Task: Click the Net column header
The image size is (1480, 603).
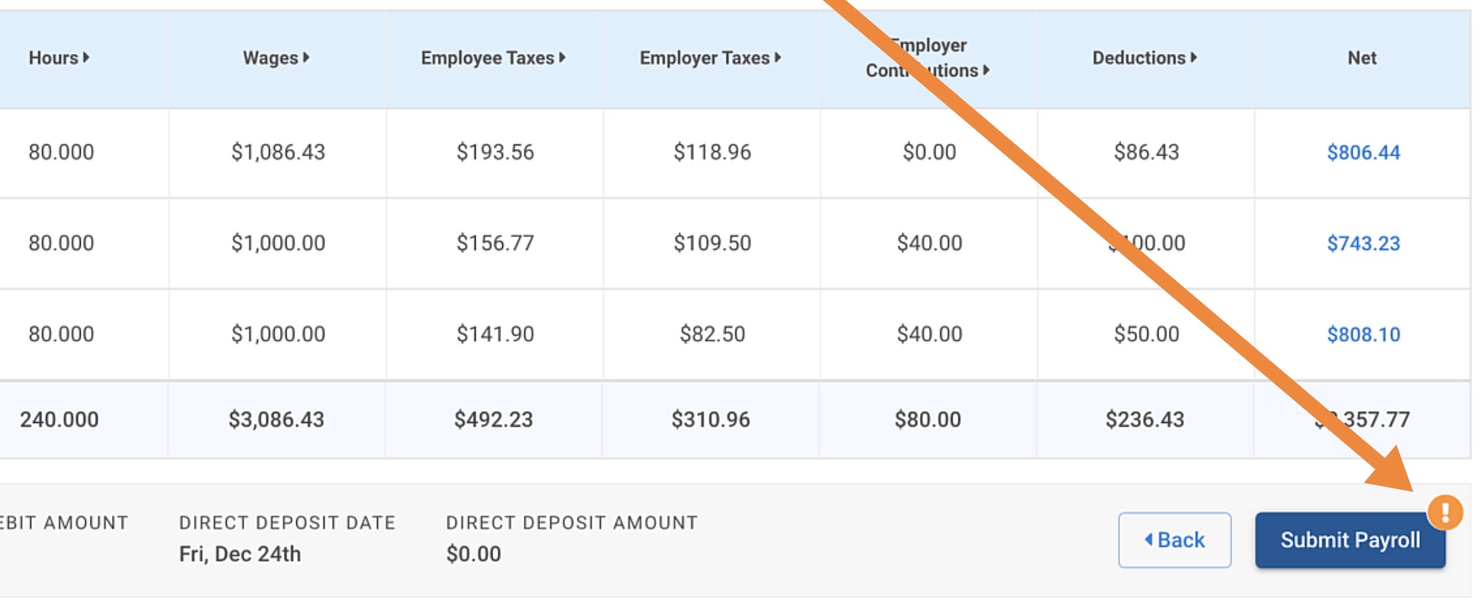Action: coord(1361,58)
